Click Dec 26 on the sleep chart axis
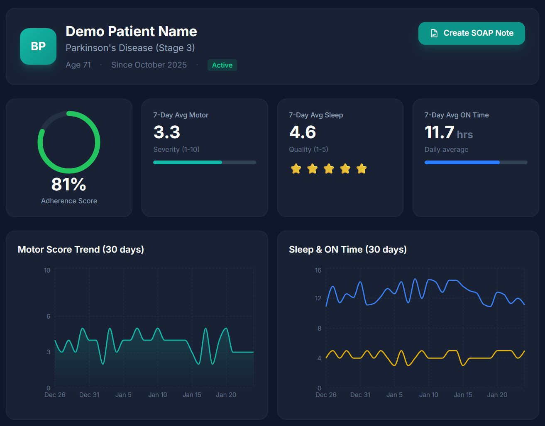Viewport: 545px width, 426px height. (326, 395)
